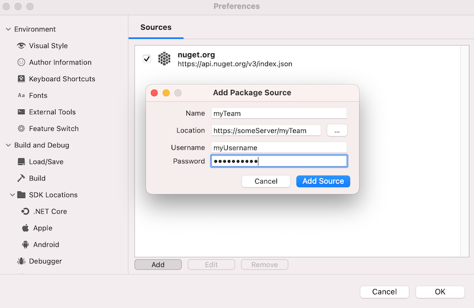This screenshot has height=308, width=474.
Task: Click the nuget.org package source icon
Action: point(164,59)
